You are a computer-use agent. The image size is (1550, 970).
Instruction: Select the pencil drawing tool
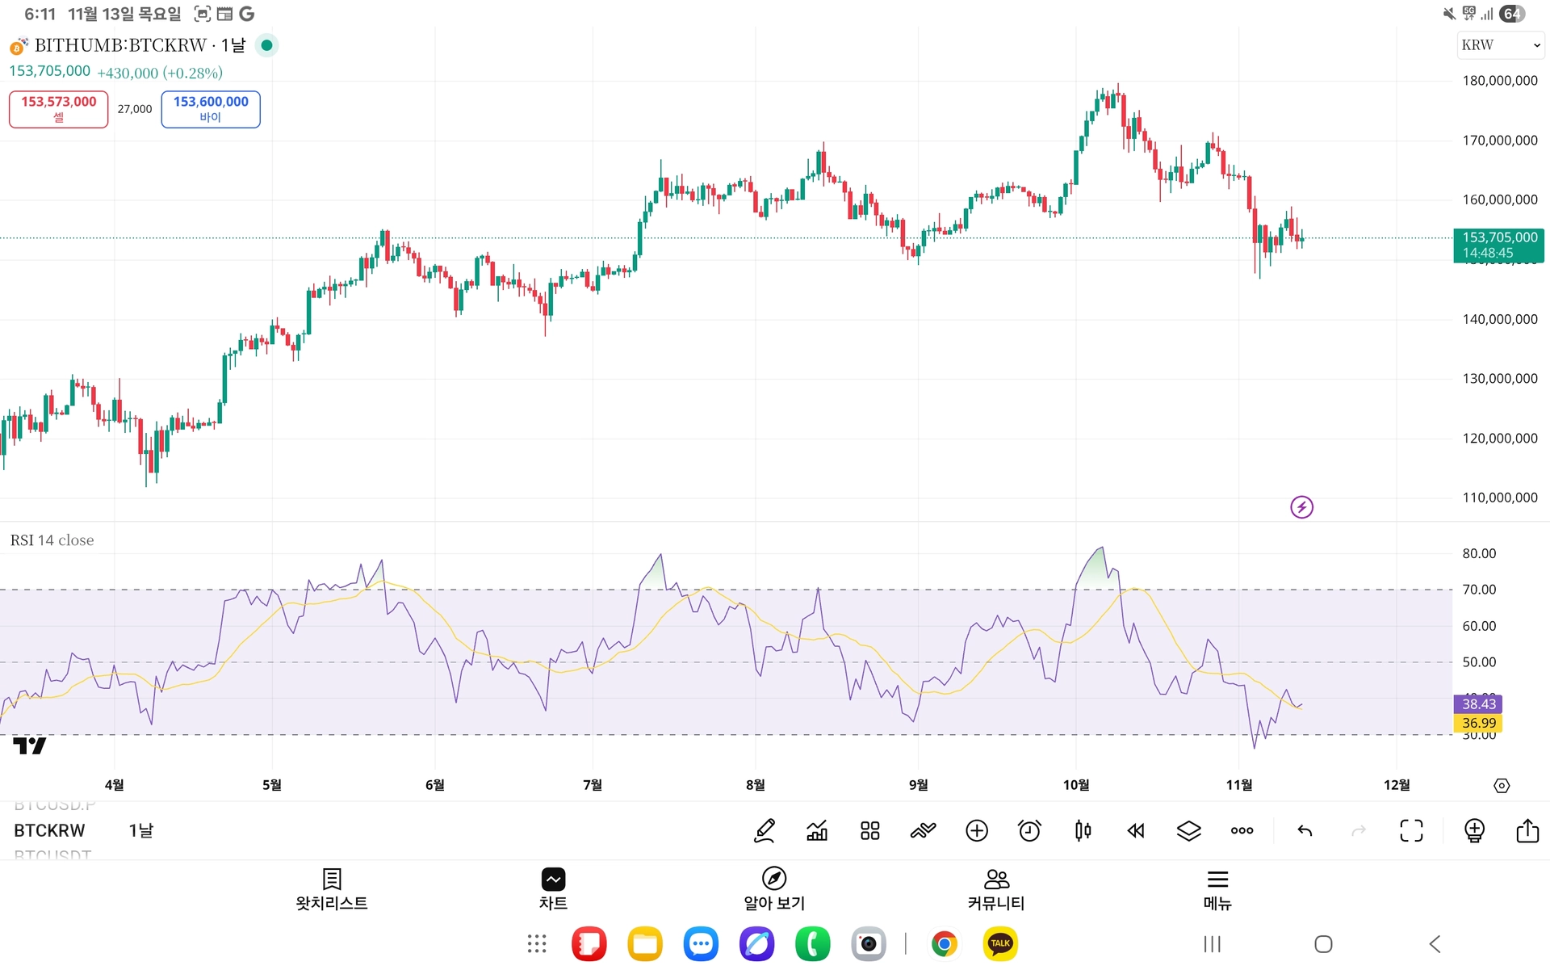pos(764,830)
